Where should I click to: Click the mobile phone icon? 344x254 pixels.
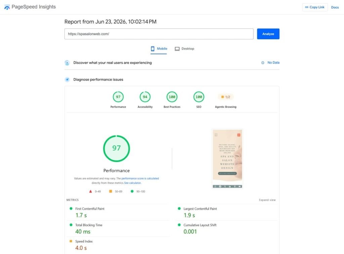coord(153,48)
